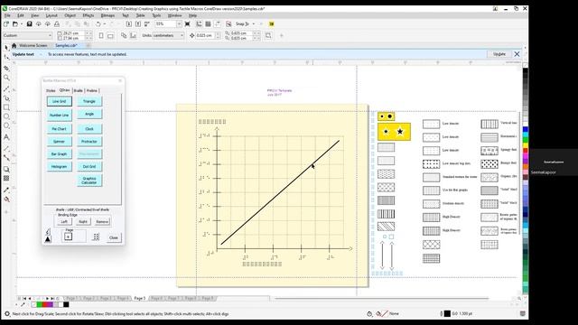Expand the Open file arrow dropdown
This screenshot has width=578, height=325.
coord(22,24)
